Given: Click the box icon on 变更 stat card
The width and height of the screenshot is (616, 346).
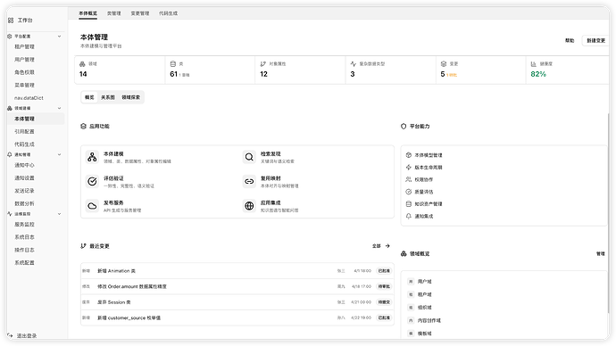Looking at the screenshot, I should [x=444, y=64].
